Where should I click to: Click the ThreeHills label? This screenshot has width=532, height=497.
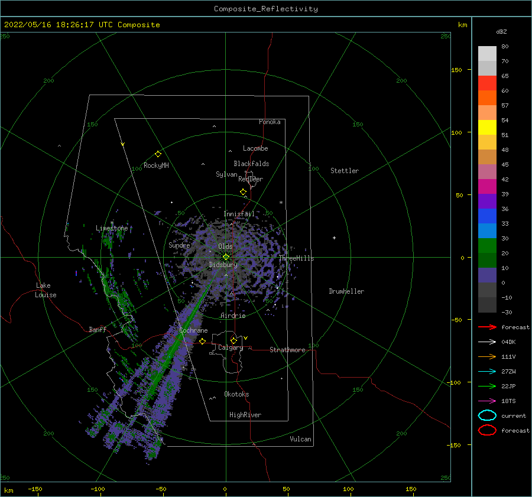296,258
